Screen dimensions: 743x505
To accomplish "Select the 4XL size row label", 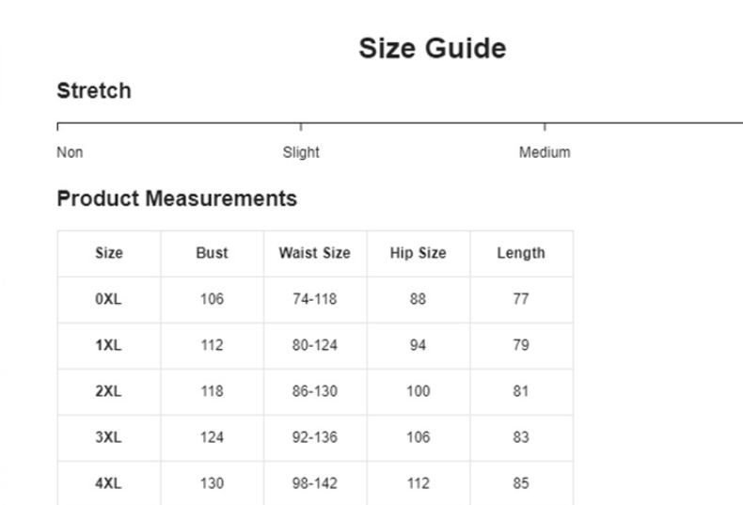I will [109, 483].
